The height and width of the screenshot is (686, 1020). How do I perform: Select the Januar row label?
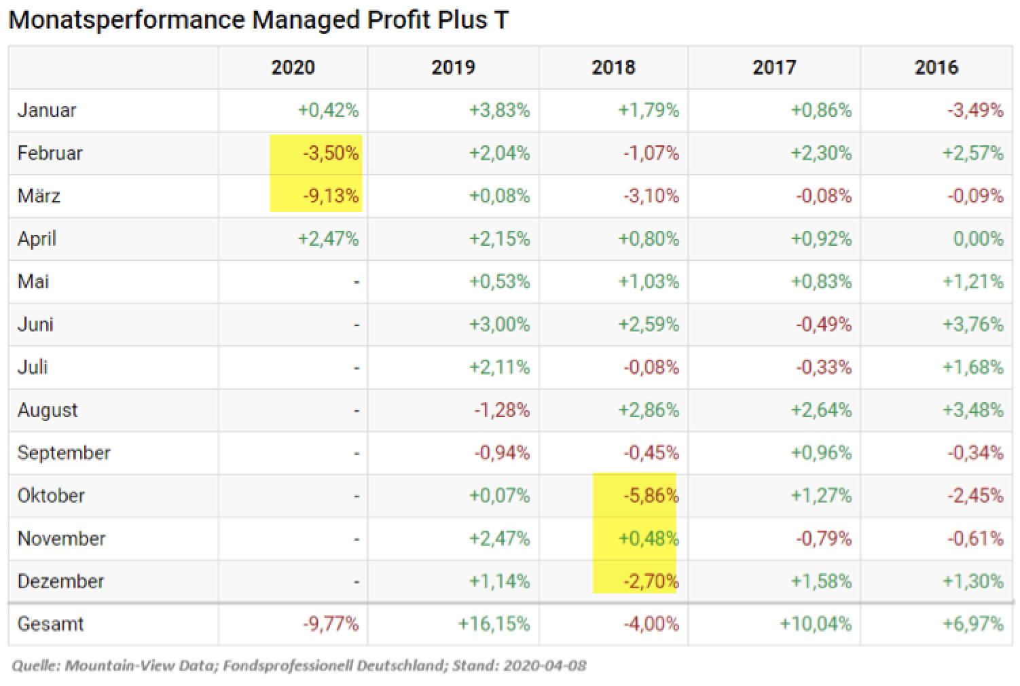coord(47,110)
